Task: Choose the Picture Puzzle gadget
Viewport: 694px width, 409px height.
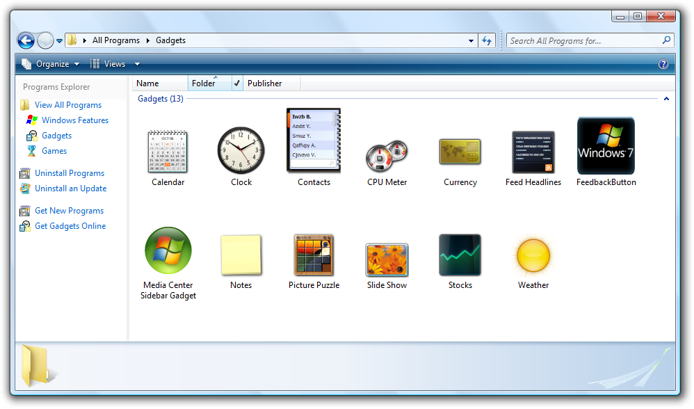Action: [314, 255]
